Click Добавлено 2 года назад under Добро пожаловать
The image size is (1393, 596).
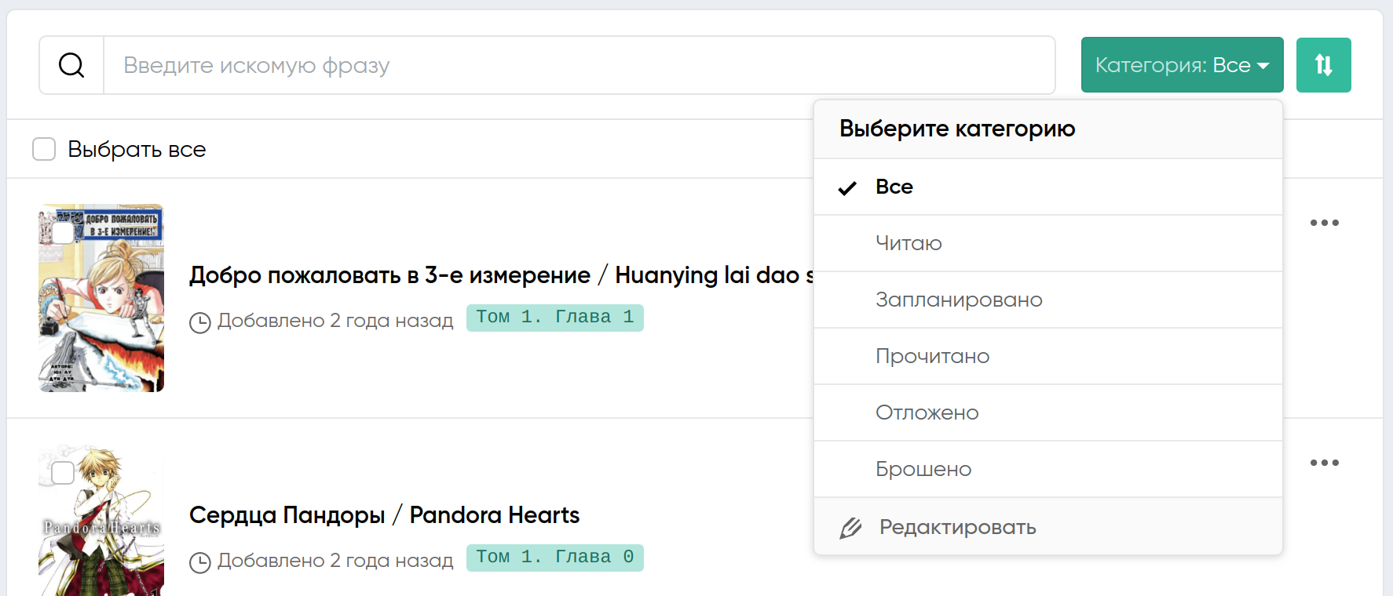[x=335, y=321]
